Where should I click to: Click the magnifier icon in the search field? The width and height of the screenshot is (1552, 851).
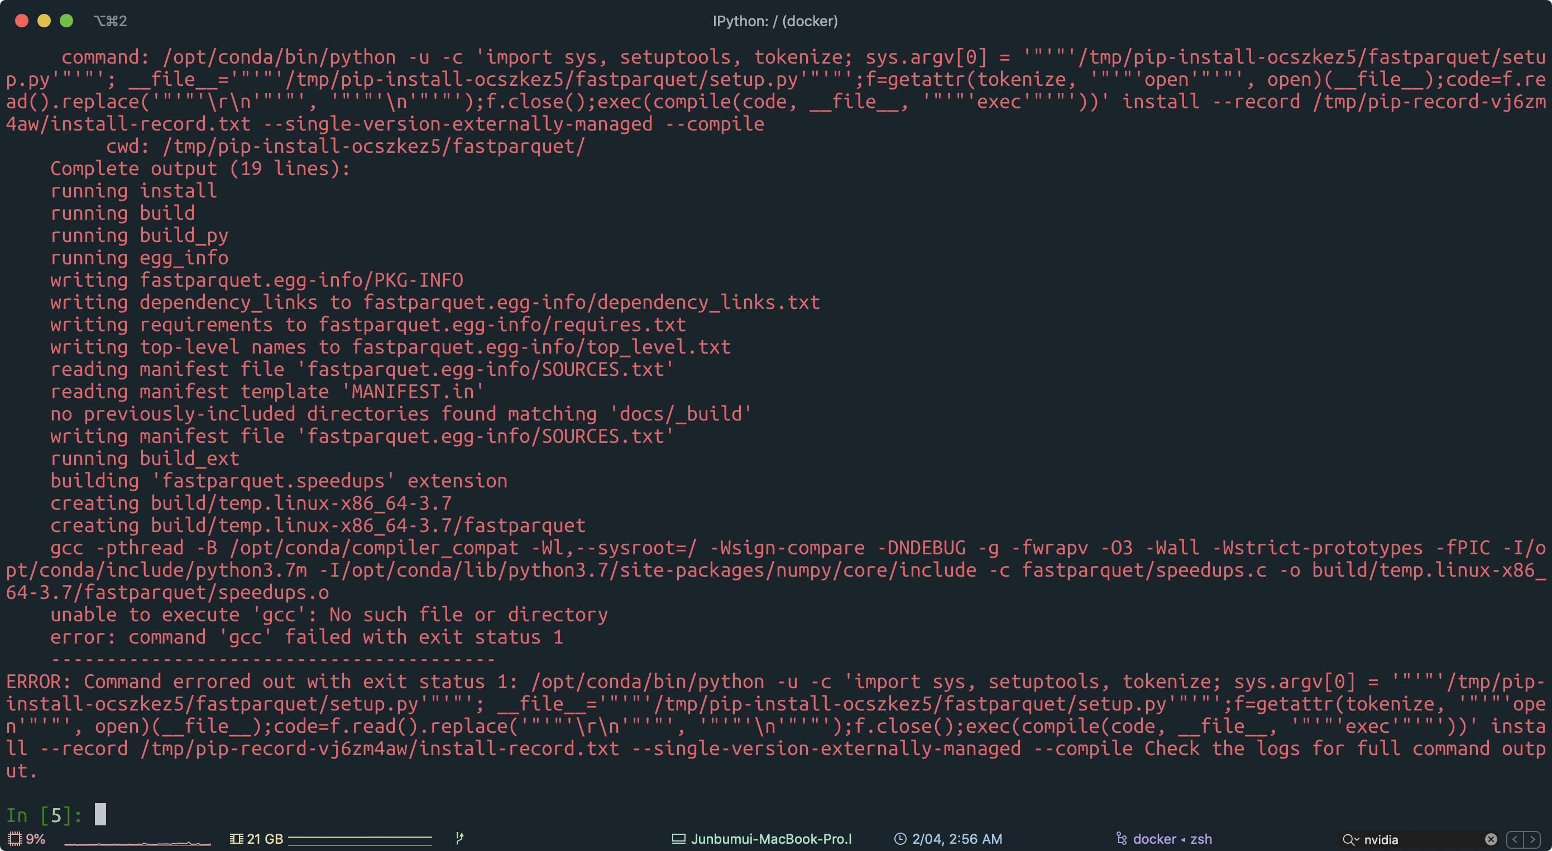(x=1348, y=839)
